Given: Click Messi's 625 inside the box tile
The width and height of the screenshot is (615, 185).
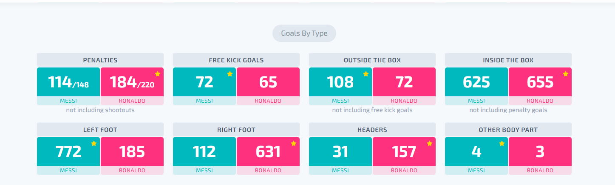Looking at the screenshot, I should click(x=476, y=82).
